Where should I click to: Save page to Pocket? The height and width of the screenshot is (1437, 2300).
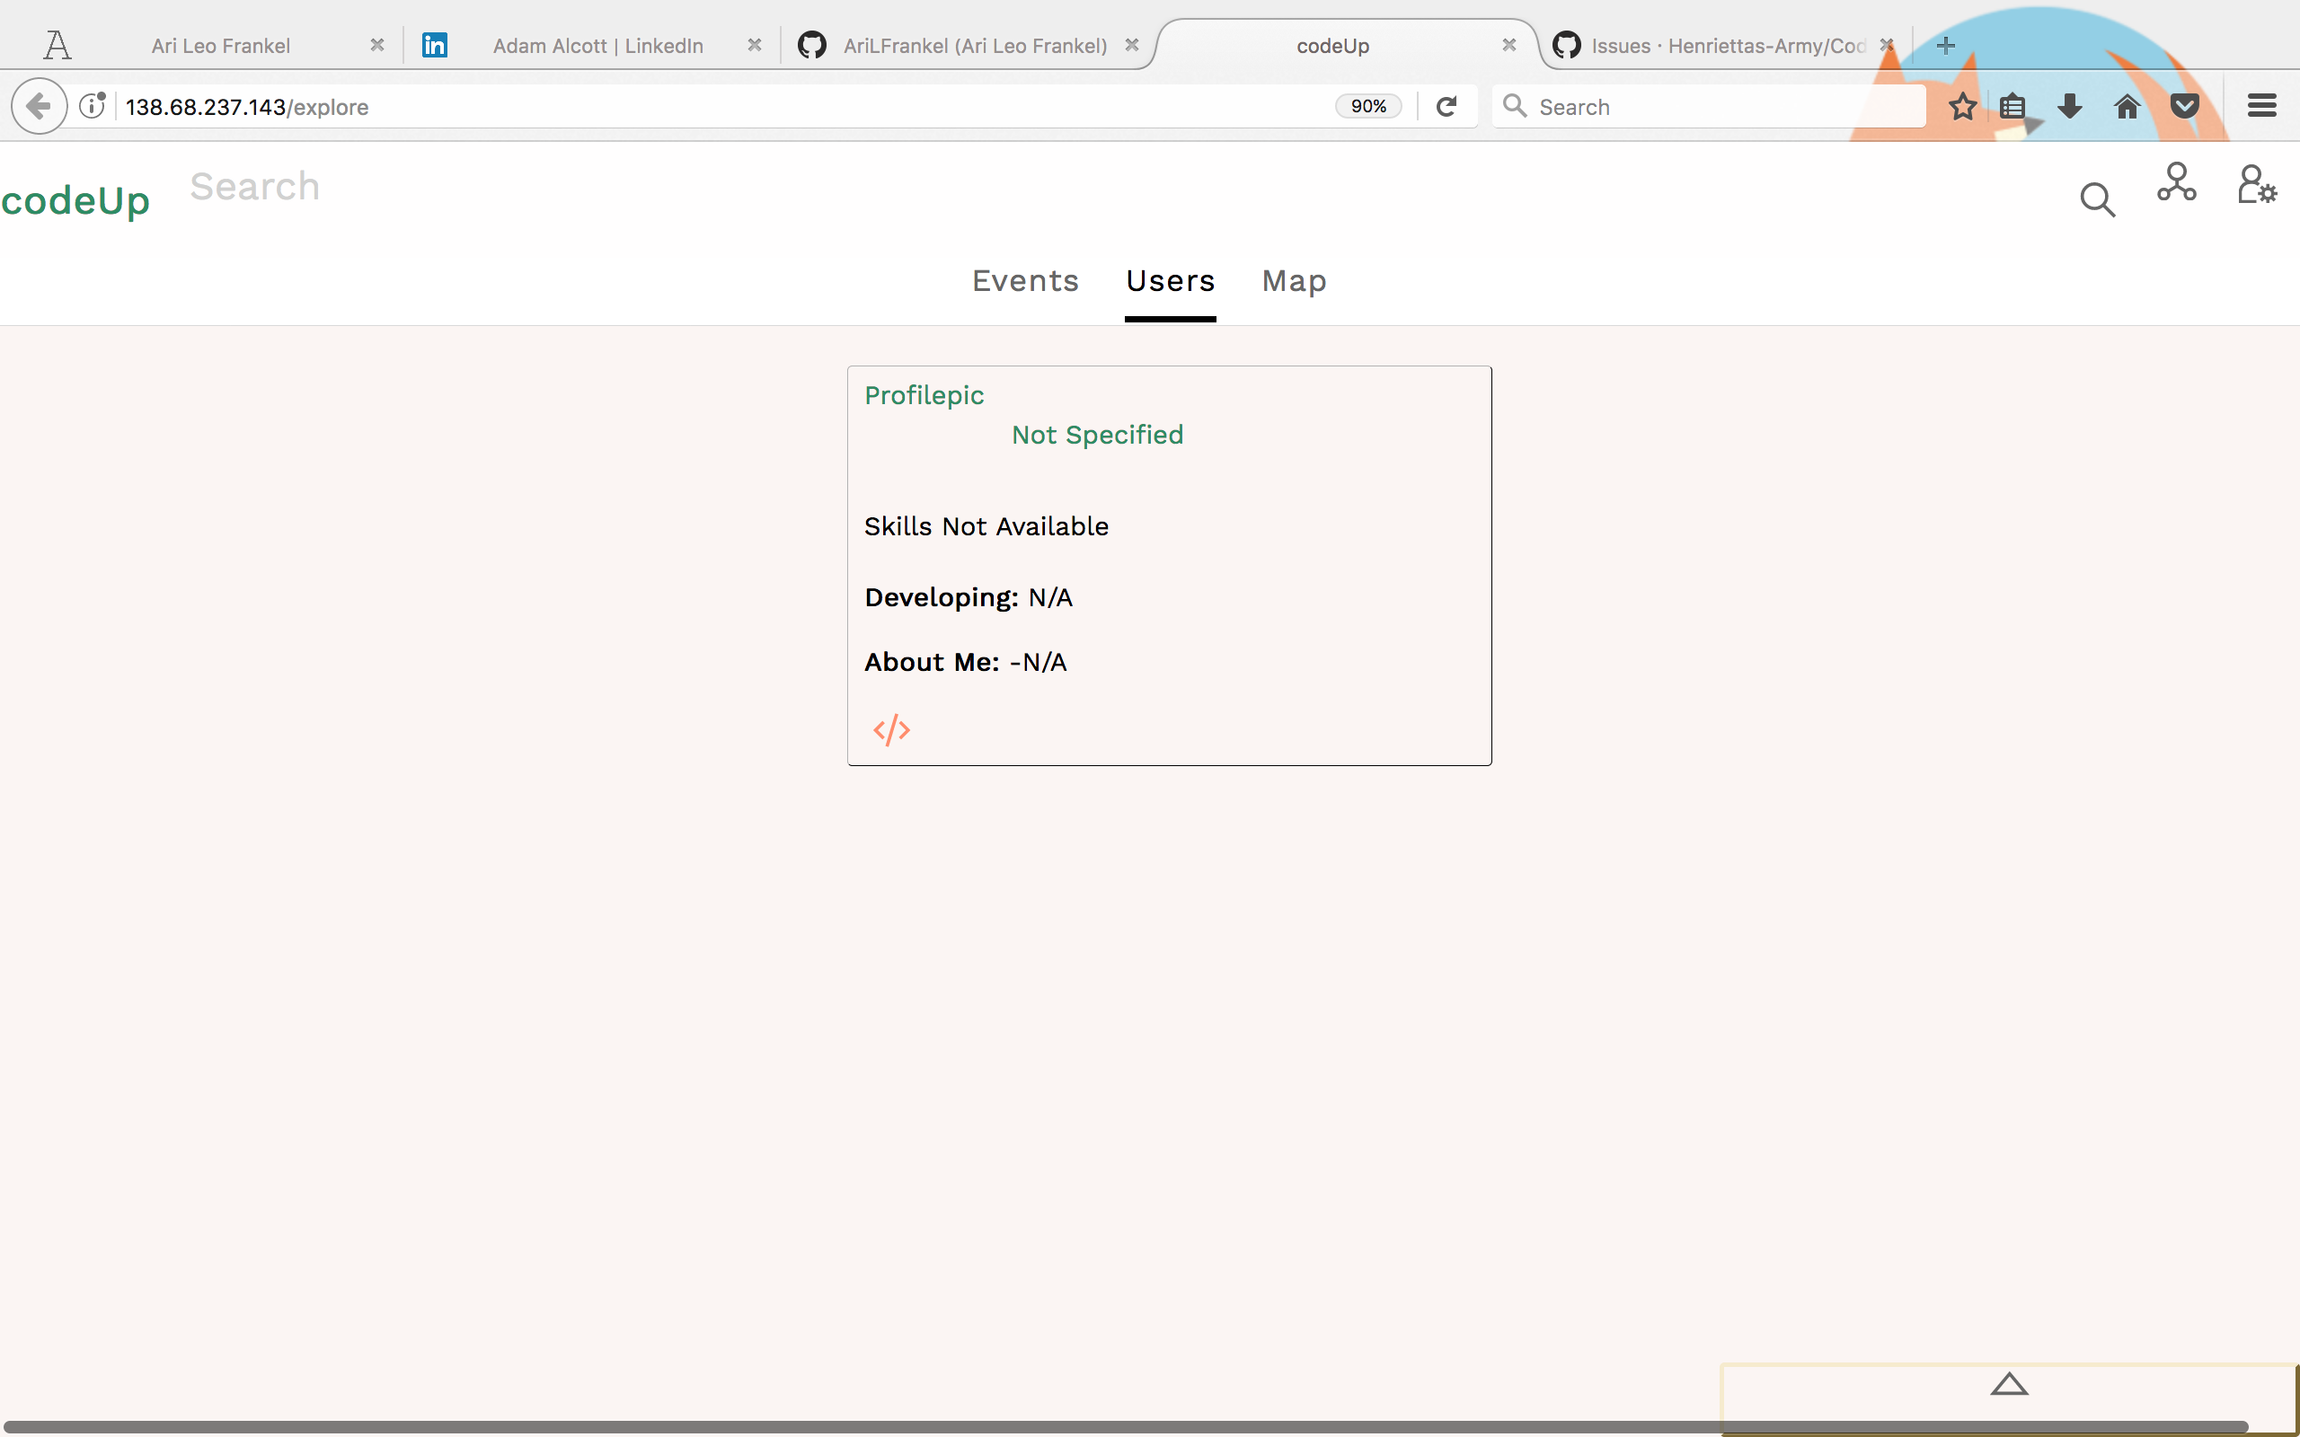click(x=2185, y=107)
